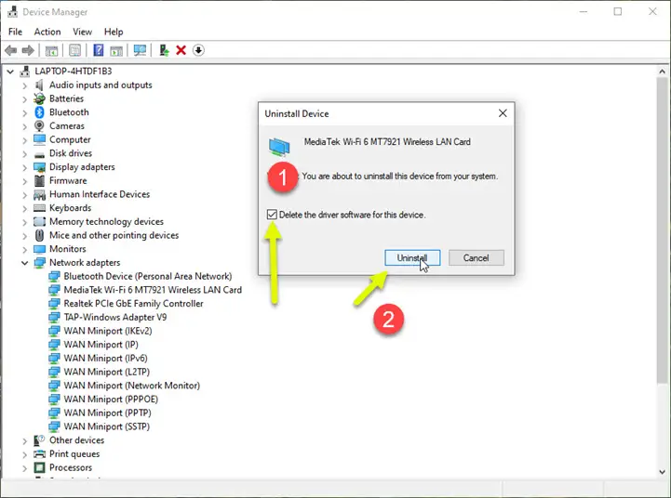Select the Mice and other pointing devices icon
Screen dimensions: 671x498
click(39, 235)
